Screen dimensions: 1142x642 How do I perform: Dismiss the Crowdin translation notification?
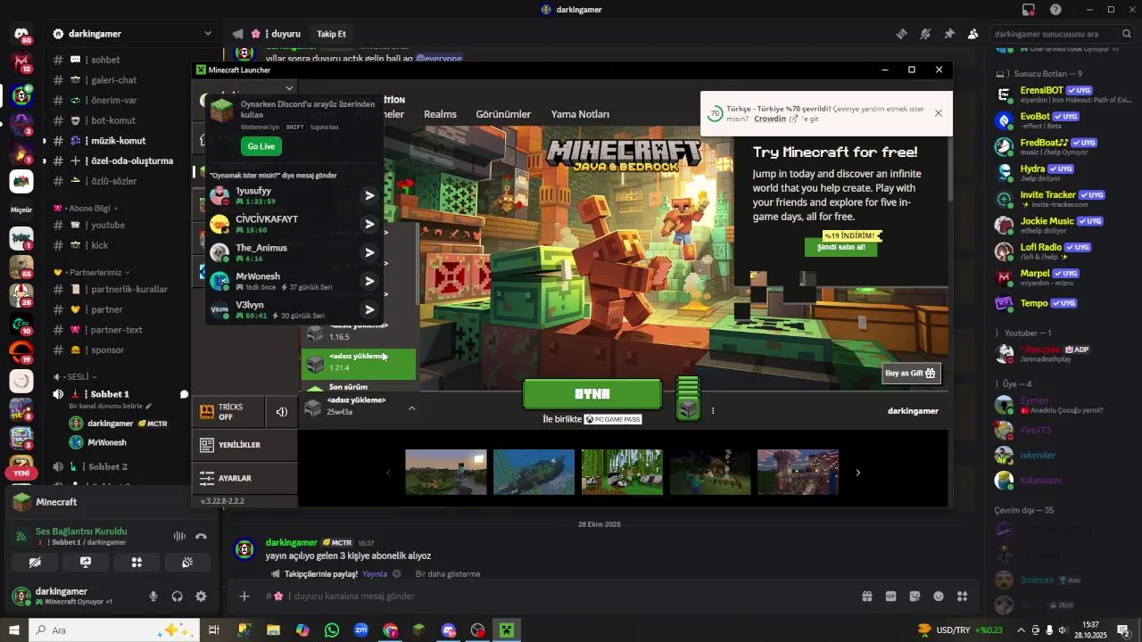coord(939,113)
